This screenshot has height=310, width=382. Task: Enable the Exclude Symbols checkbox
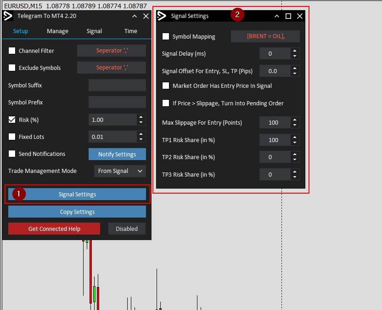pyautogui.click(x=12, y=68)
